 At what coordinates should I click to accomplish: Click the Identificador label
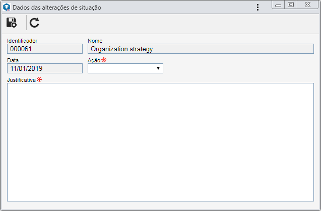coord(22,41)
